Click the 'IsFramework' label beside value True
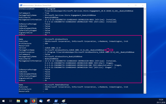166x104 pixels. [x=24, y=13]
